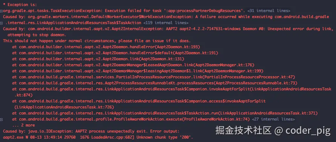Expand fold icon beside LinkApplicationAndroidResourcesTask$TaskAction line
Viewport: 336px width, 142px height.
pyautogui.click(x=1, y=23)
